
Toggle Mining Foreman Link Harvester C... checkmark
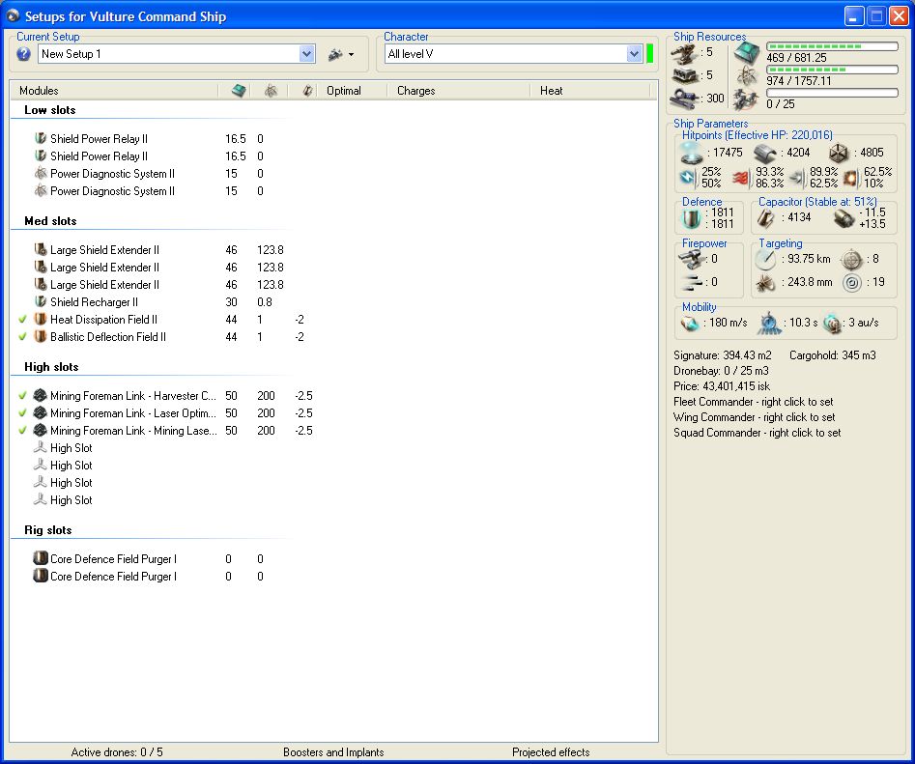coord(23,395)
